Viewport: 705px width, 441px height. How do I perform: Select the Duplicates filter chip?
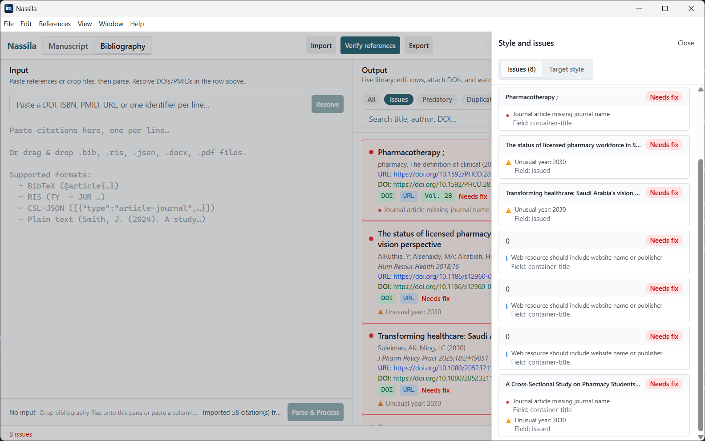coord(477,100)
